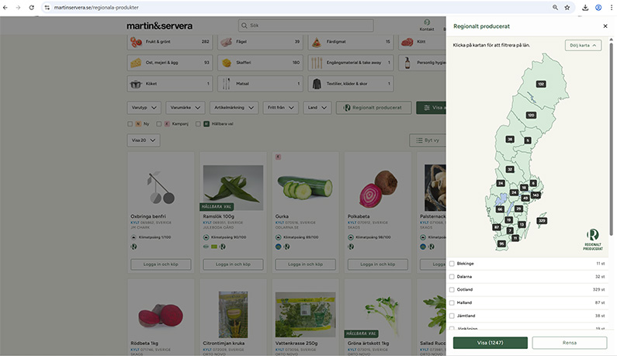
Task: Reload the page in browser
Action: click(32, 8)
